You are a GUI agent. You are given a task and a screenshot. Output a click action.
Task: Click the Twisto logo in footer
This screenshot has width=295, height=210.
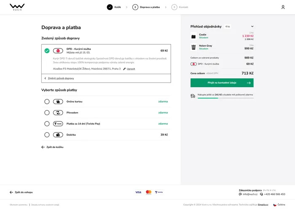click(159, 192)
